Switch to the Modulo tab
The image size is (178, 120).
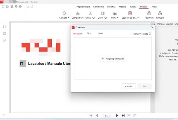123,7
